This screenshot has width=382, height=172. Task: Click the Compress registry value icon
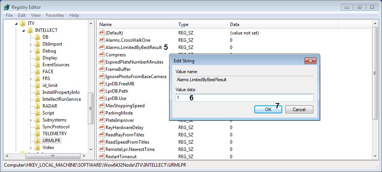(102, 55)
